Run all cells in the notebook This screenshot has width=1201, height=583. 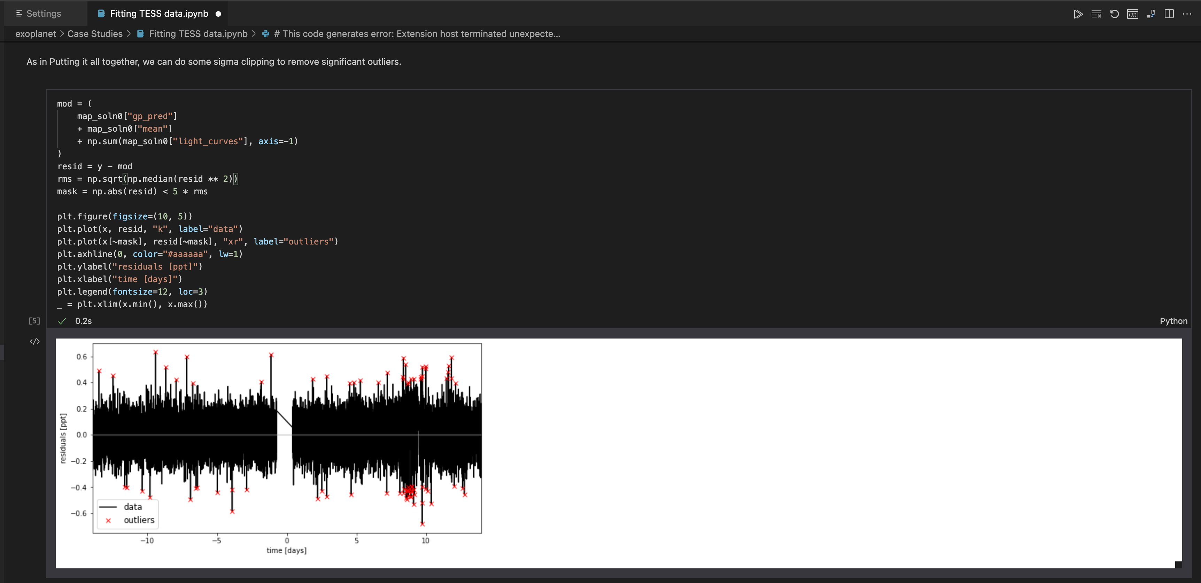(x=1078, y=14)
